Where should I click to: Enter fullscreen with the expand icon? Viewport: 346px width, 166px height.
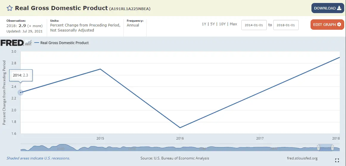click(x=337, y=160)
